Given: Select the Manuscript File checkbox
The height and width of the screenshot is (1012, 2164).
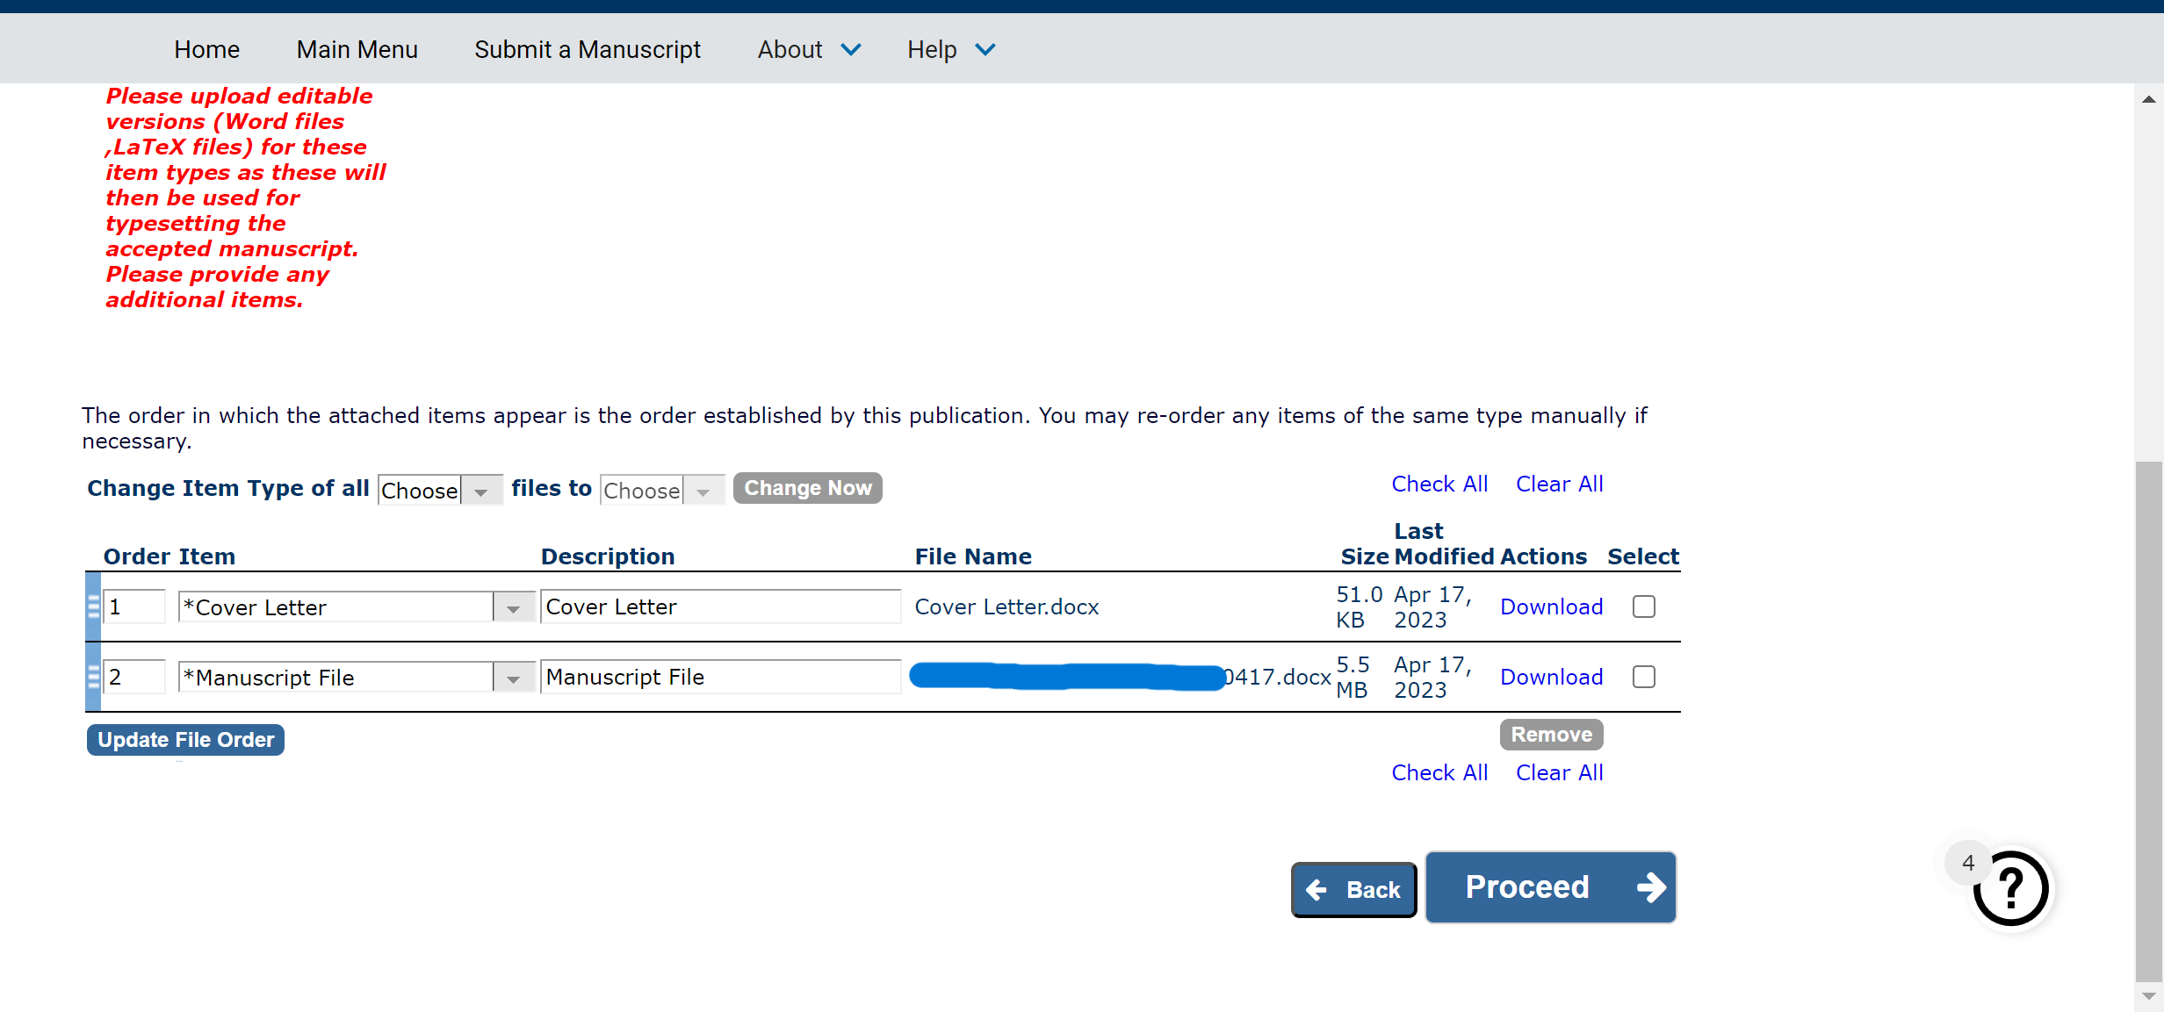Looking at the screenshot, I should [x=1643, y=677].
